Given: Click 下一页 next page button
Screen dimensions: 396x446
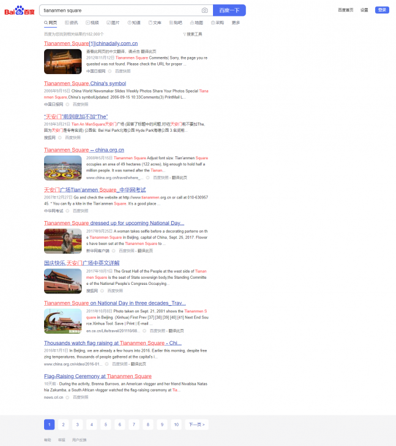Looking at the screenshot, I should pyautogui.click(x=196, y=425).
